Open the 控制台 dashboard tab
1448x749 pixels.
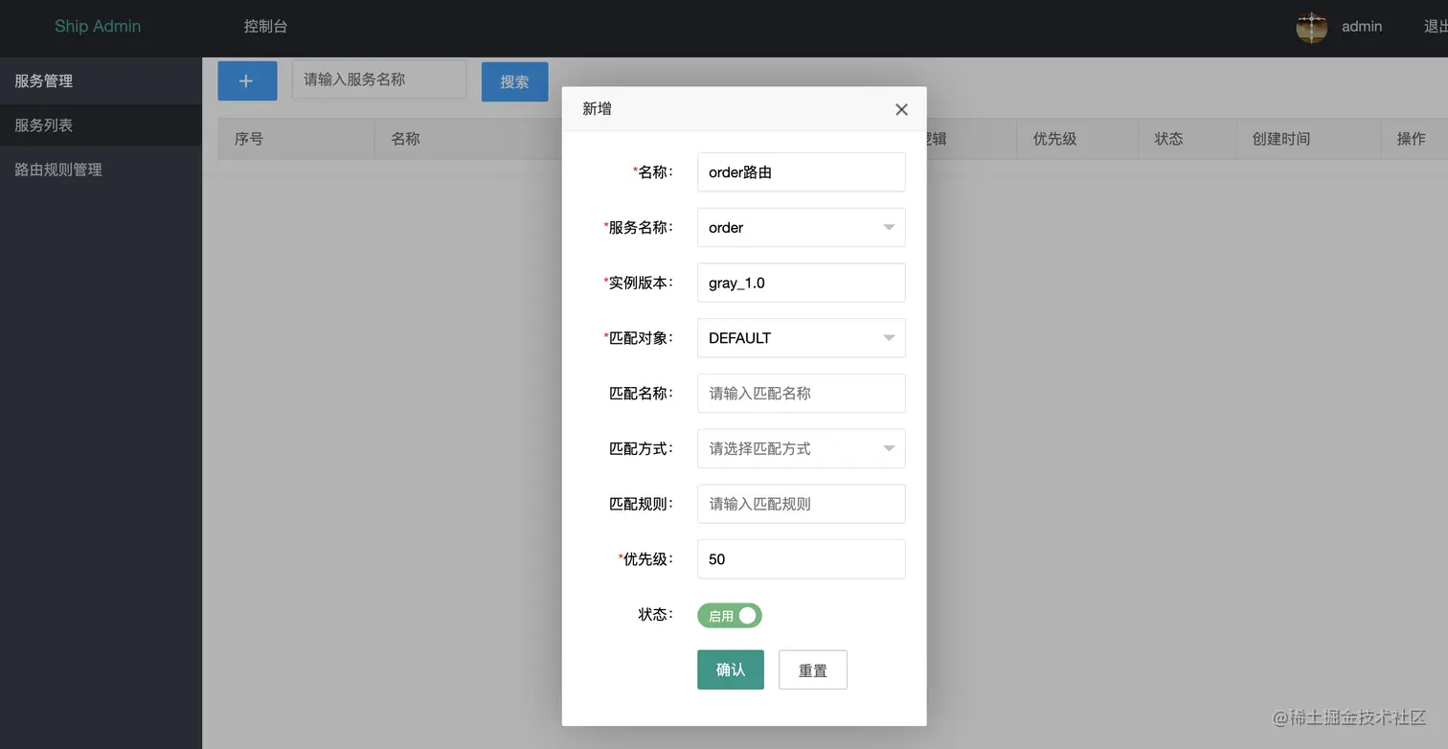tap(265, 27)
